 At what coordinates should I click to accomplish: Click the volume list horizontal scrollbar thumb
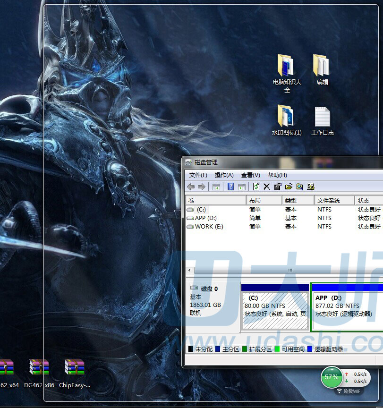tap(289, 270)
